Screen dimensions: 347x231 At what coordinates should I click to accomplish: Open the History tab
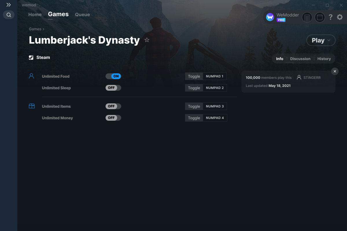(324, 59)
